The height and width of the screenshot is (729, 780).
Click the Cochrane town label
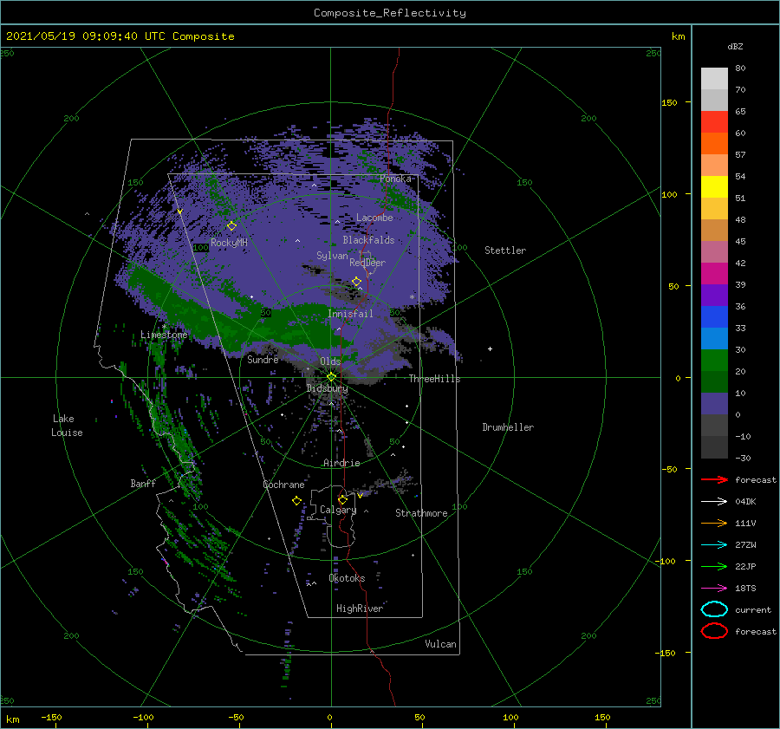click(283, 485)
